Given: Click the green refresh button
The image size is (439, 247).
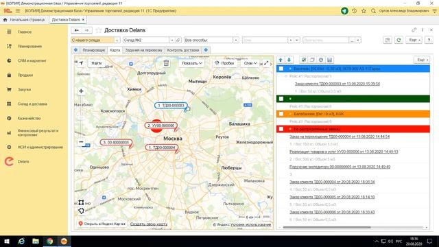Looking at the screenshot, I should coord(399,40).
